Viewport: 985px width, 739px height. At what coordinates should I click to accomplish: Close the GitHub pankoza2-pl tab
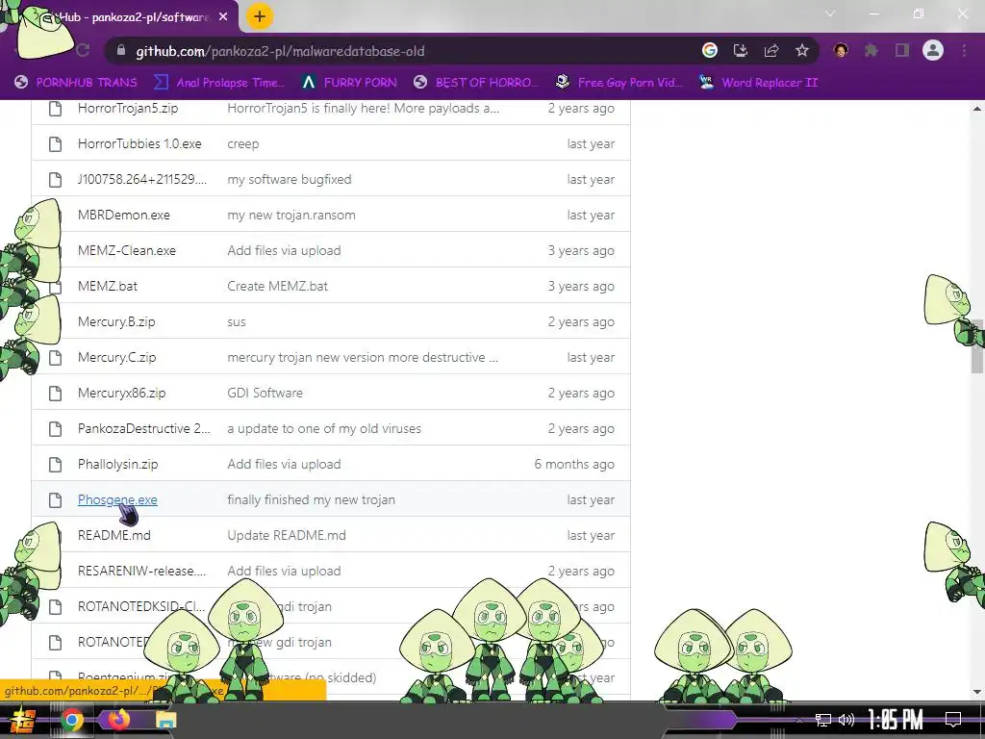(223, 17)
